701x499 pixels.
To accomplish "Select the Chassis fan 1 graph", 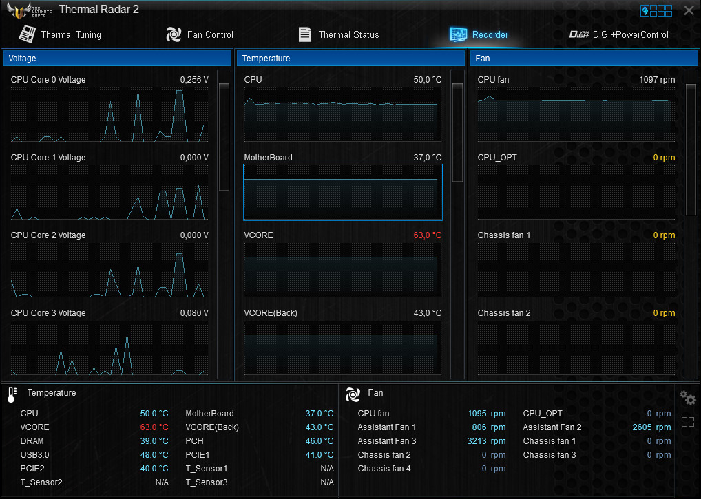I will point(576,270).
